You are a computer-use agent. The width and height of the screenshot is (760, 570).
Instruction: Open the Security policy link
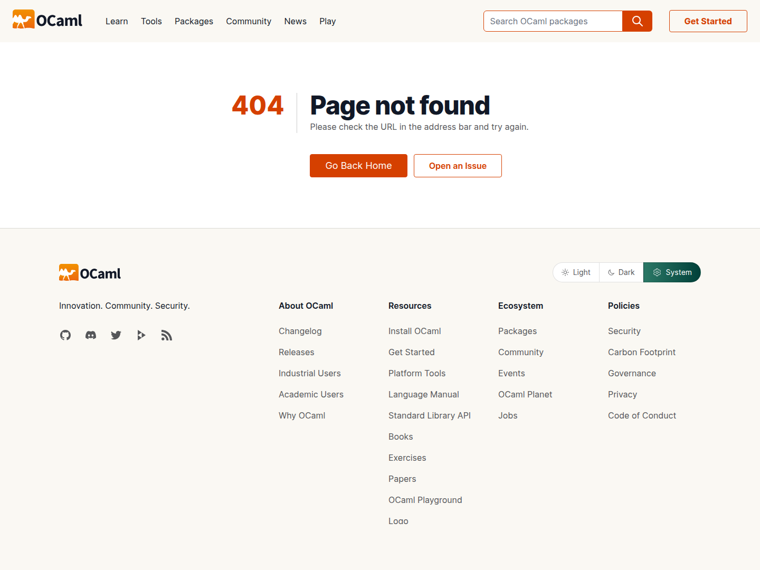(x=624, y=331)
